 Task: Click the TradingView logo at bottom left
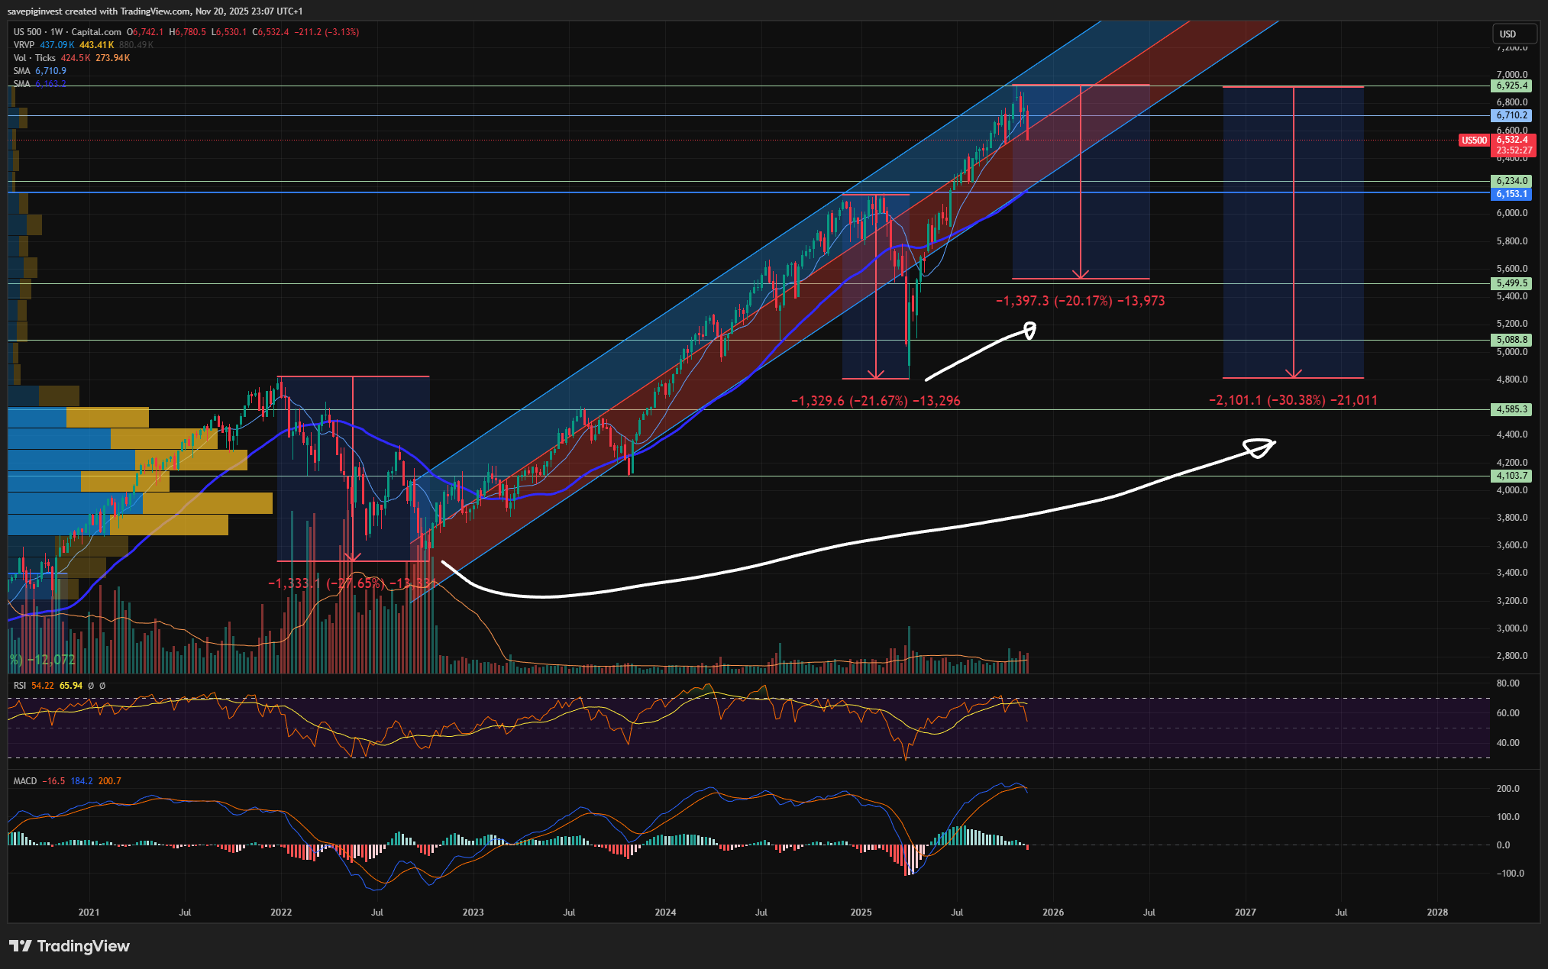point(70,946)
